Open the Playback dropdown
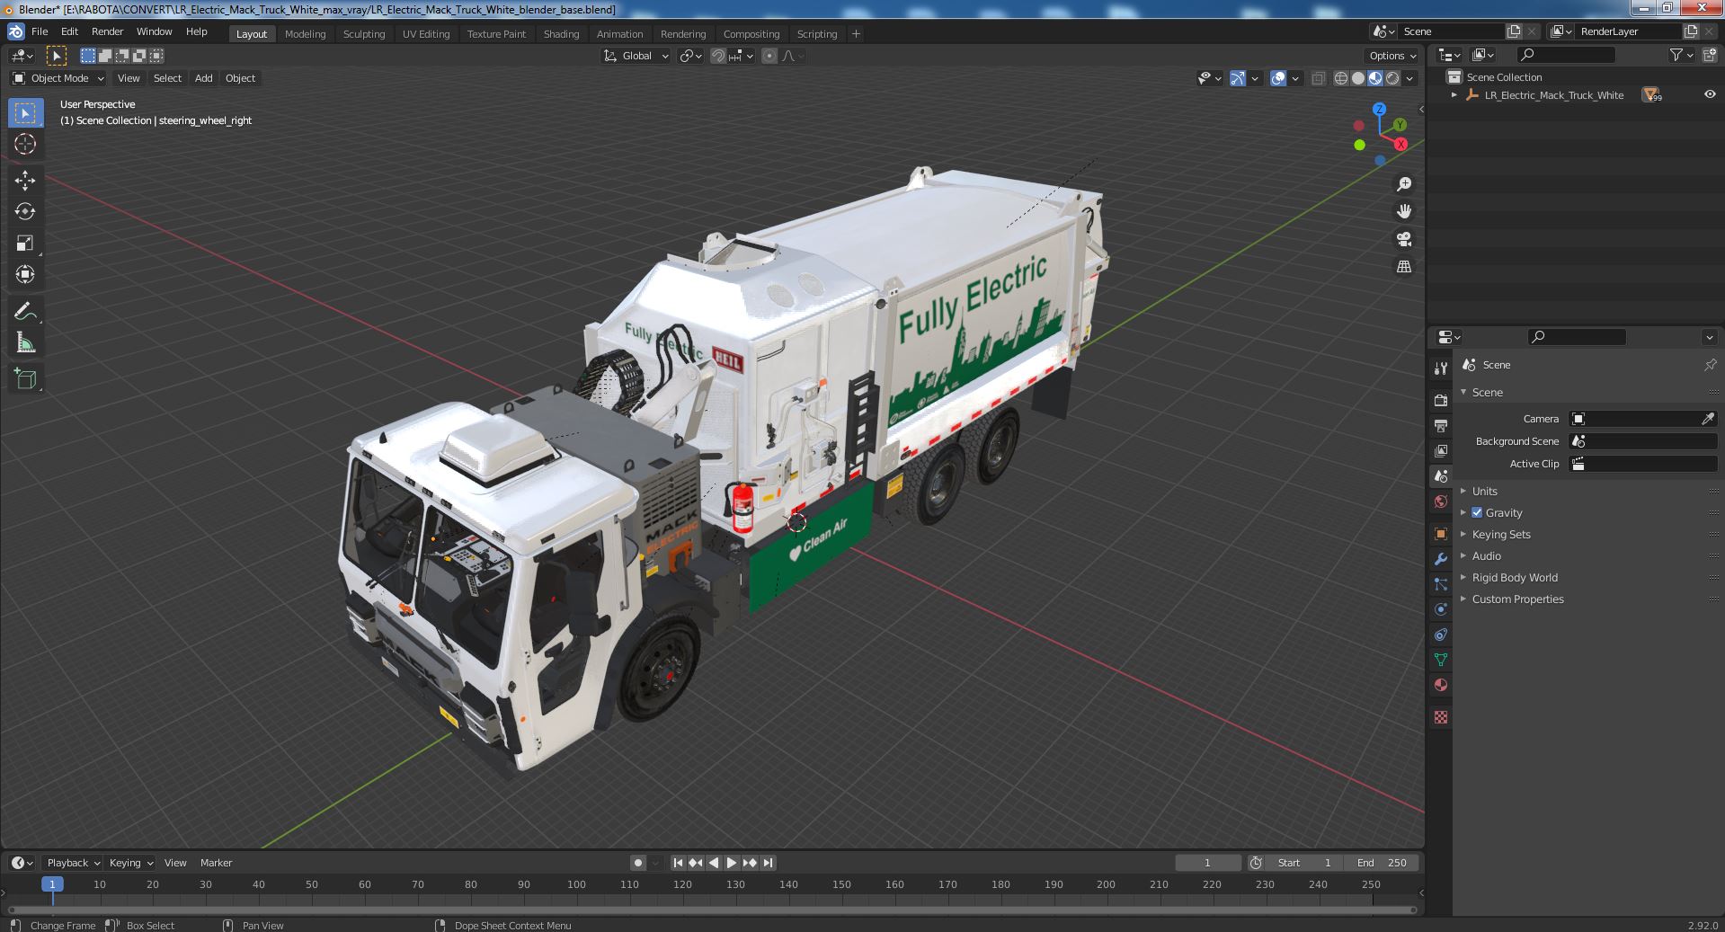The width and height of the screenshot is (1725, 932). tap(73, 863)
